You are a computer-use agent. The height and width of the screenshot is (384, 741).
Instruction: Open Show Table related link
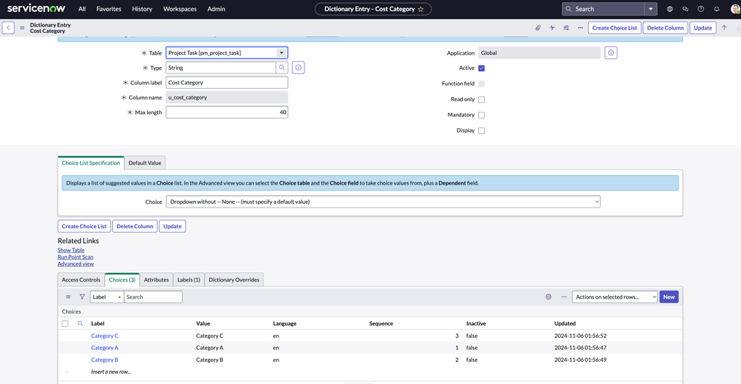(71, 250)
